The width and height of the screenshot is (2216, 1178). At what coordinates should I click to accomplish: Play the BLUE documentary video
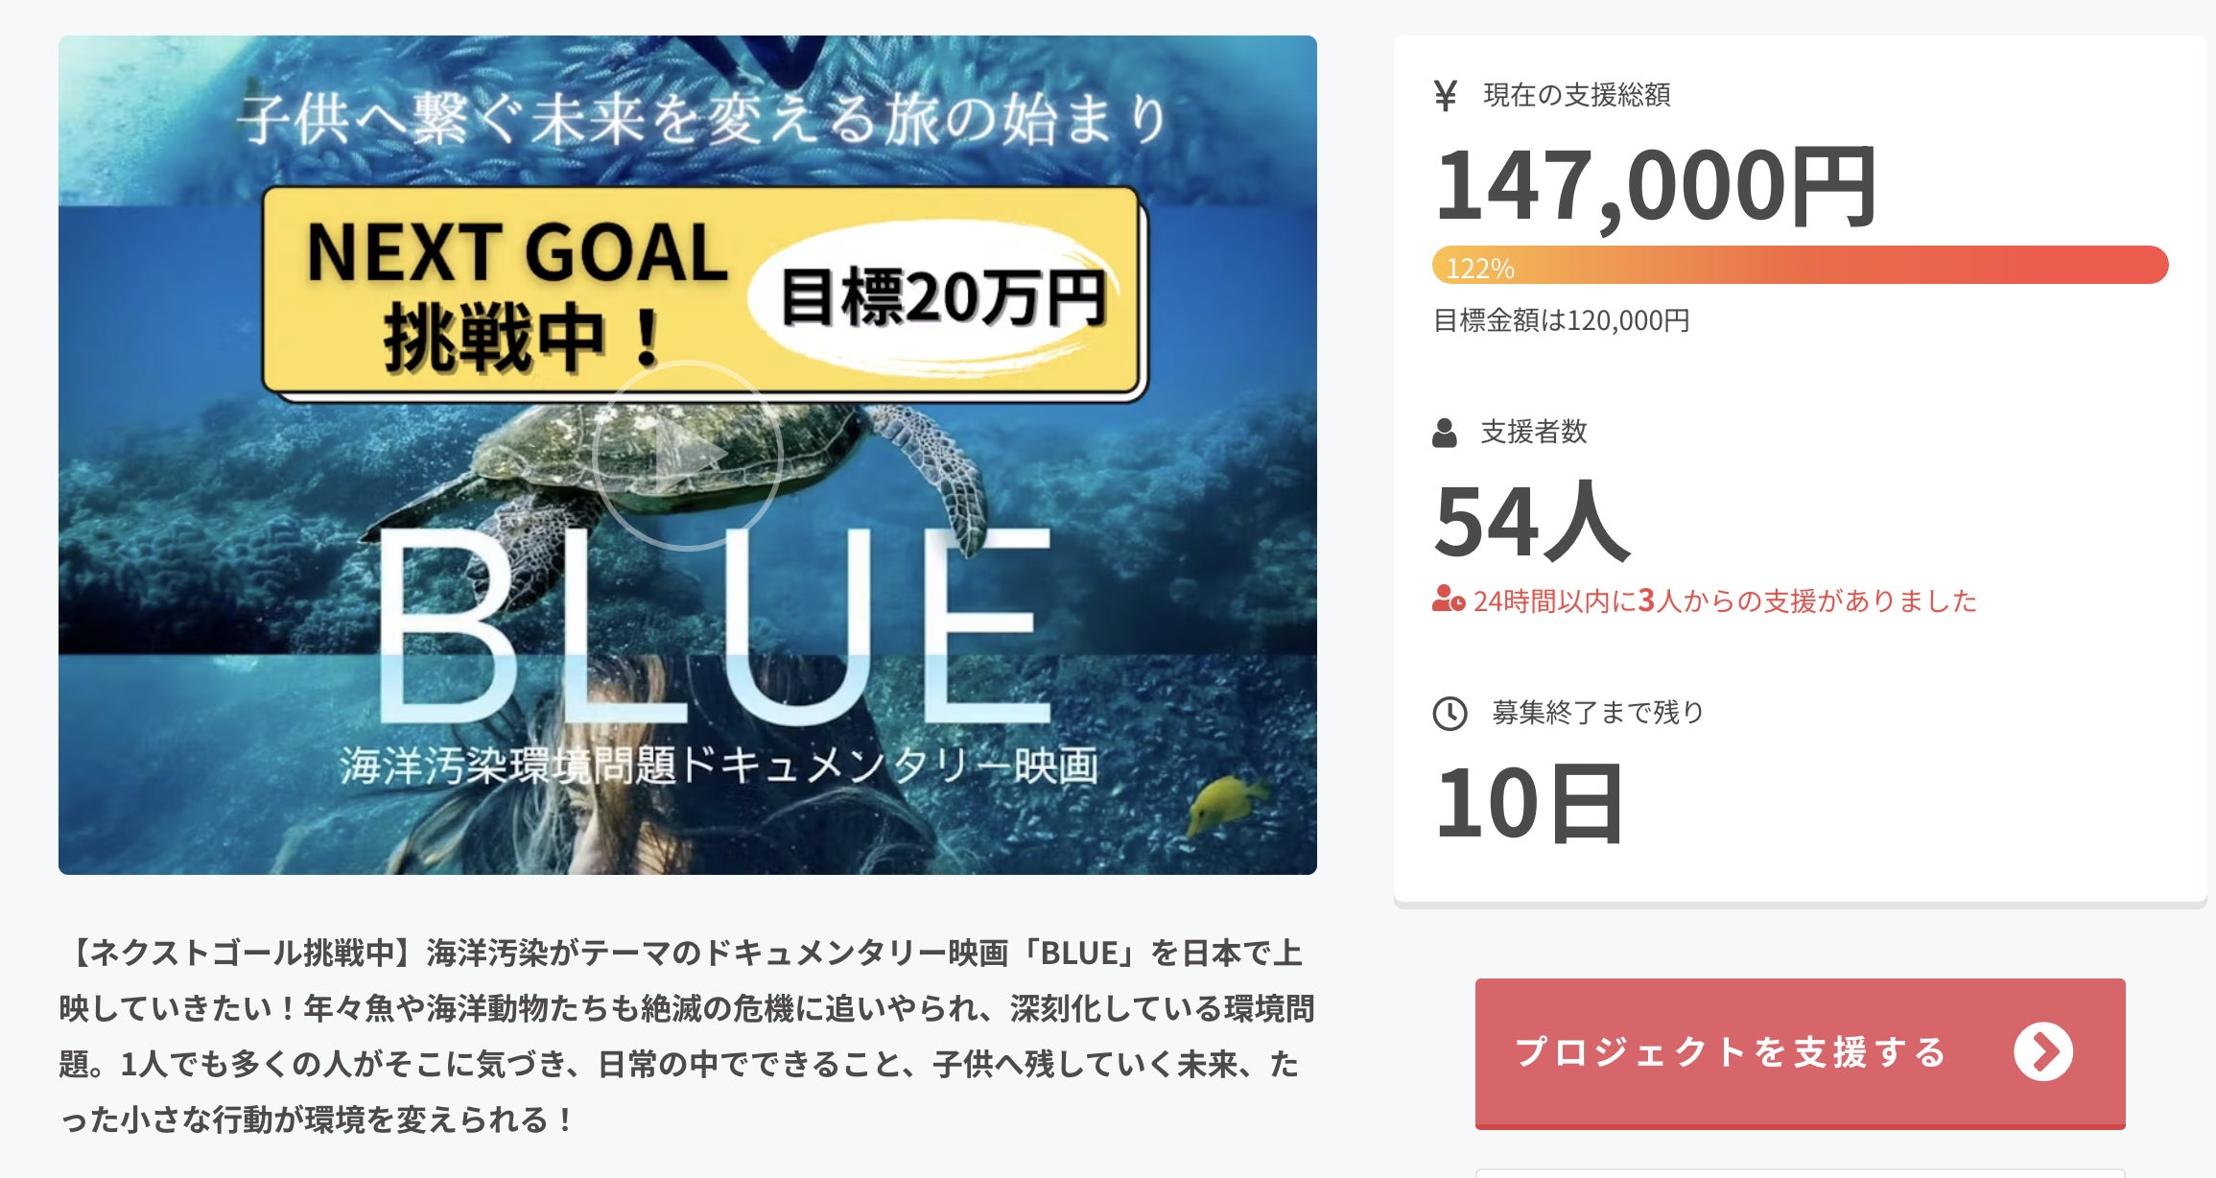tap(687, 456)
